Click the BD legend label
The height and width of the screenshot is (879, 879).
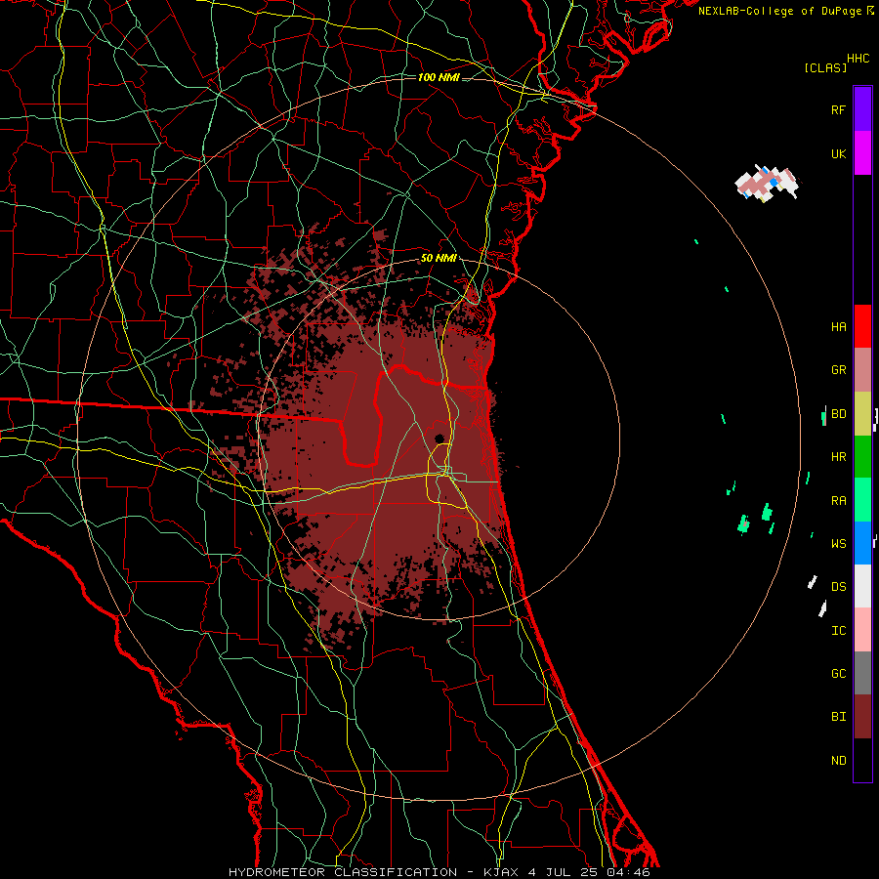pyautogui.click(x=838, y=414)
